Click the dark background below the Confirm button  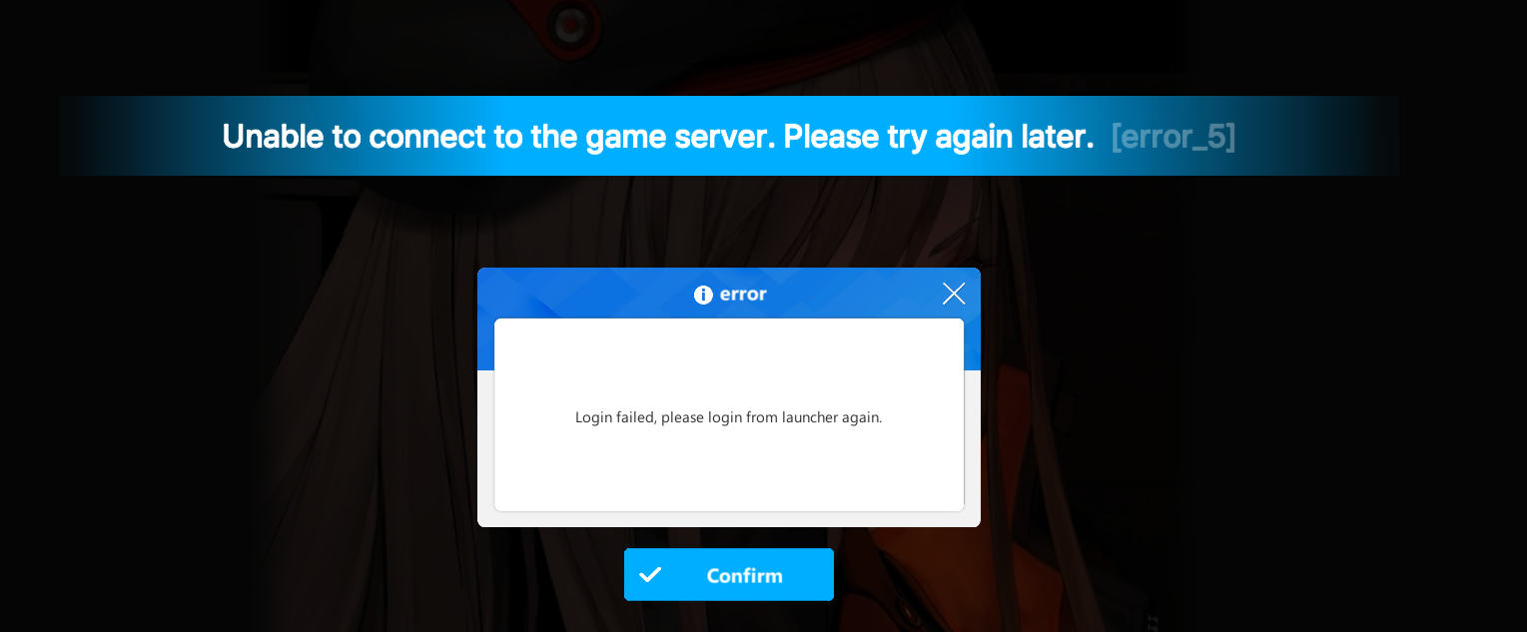tap(729, 617)
